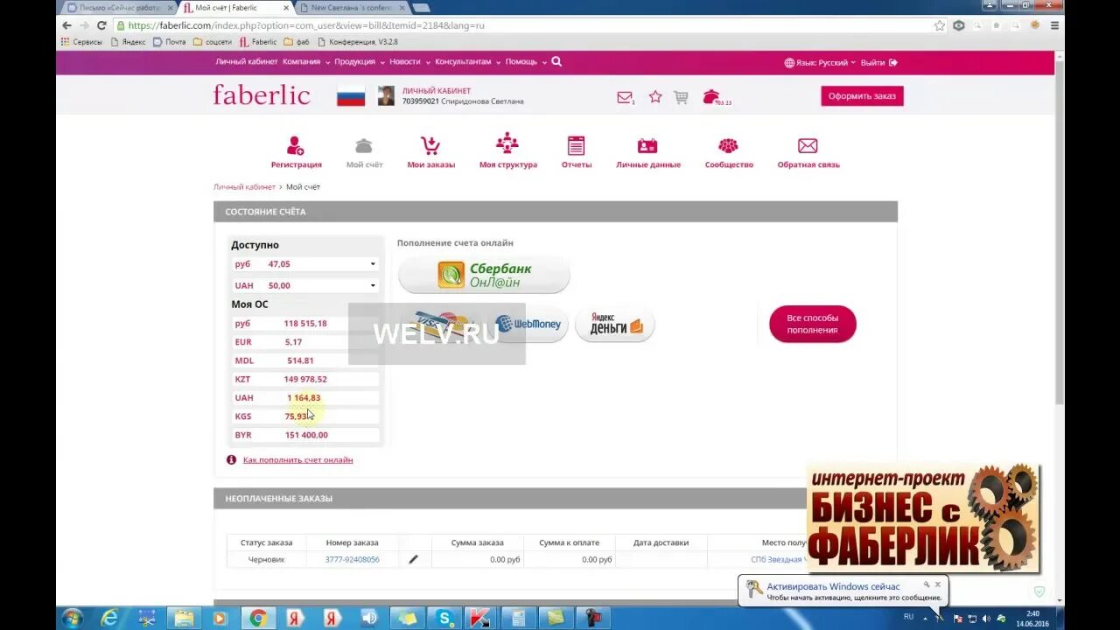Switch to the Мой счёт | Faberlic tab
Screen dimensions: 1120x630
(234, 8)
